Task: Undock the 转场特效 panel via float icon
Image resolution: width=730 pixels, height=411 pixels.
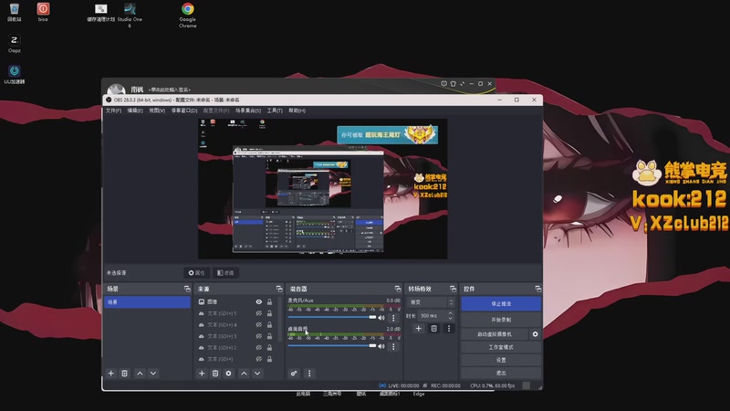Action: [453, 289]
